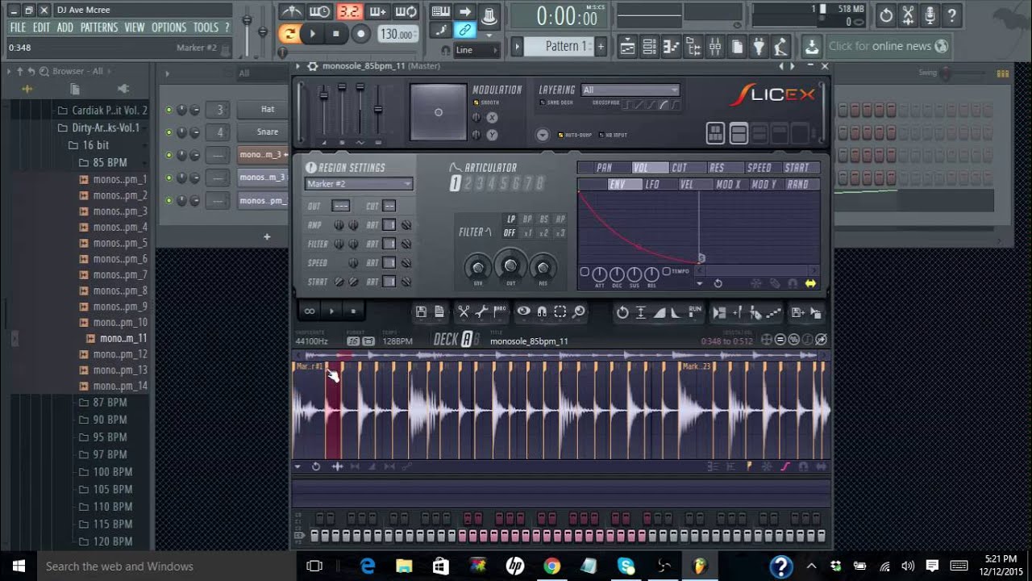Click the normalize icon in Slicex toolbar
1032x581 pixels.
641,312
